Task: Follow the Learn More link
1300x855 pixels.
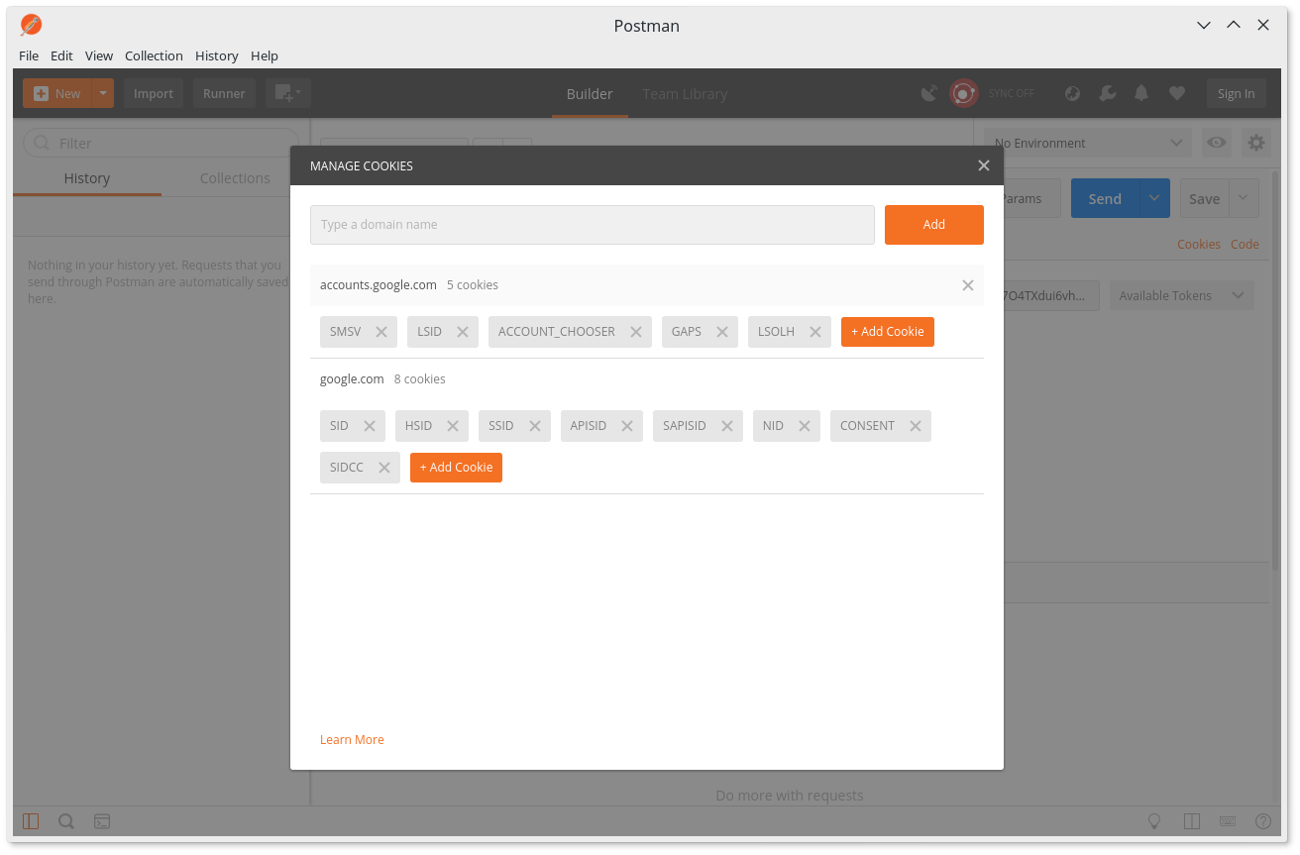Action: (x=352, y=740)
